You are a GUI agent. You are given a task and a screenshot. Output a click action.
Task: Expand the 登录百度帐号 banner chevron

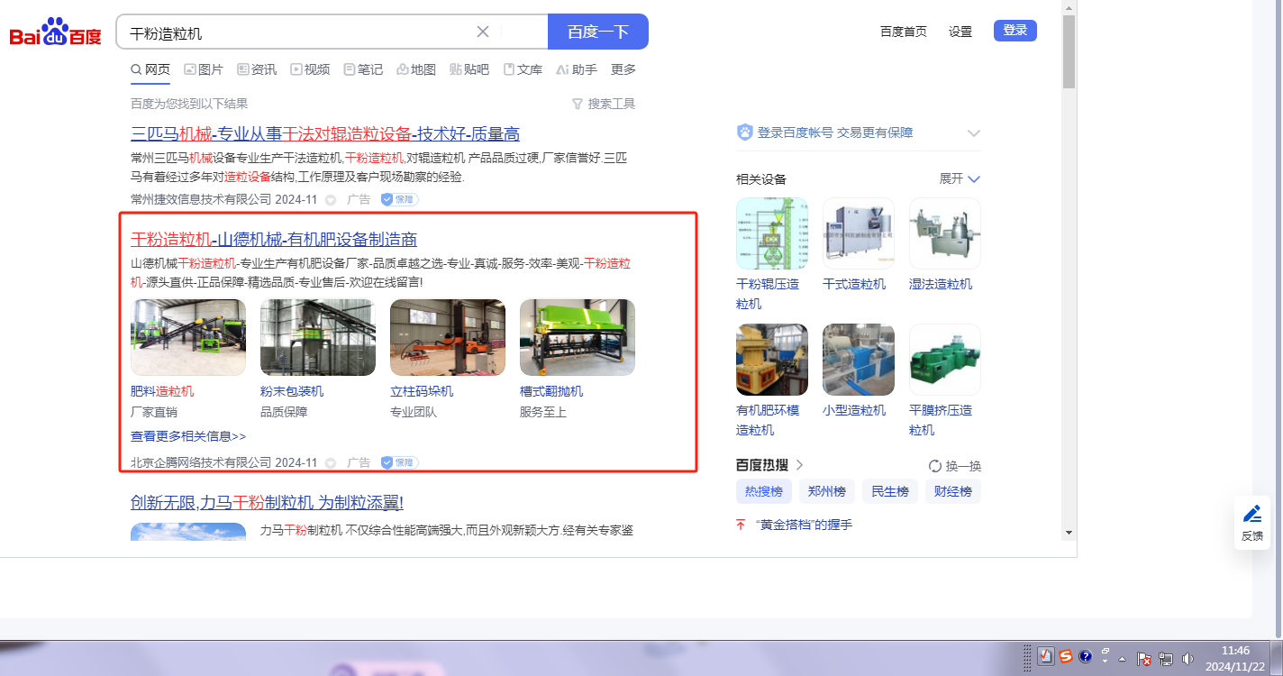coord(973,132)
